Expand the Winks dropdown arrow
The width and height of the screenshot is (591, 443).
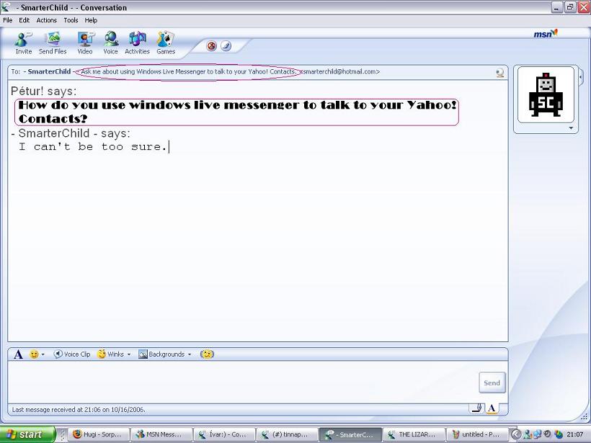pos(129,354)
